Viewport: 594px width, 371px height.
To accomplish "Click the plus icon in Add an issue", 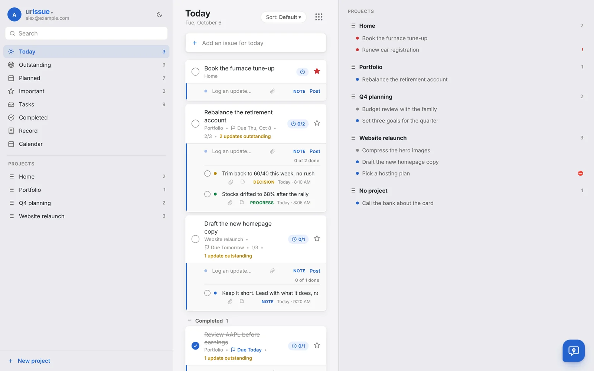I will [x=195, y=43].
